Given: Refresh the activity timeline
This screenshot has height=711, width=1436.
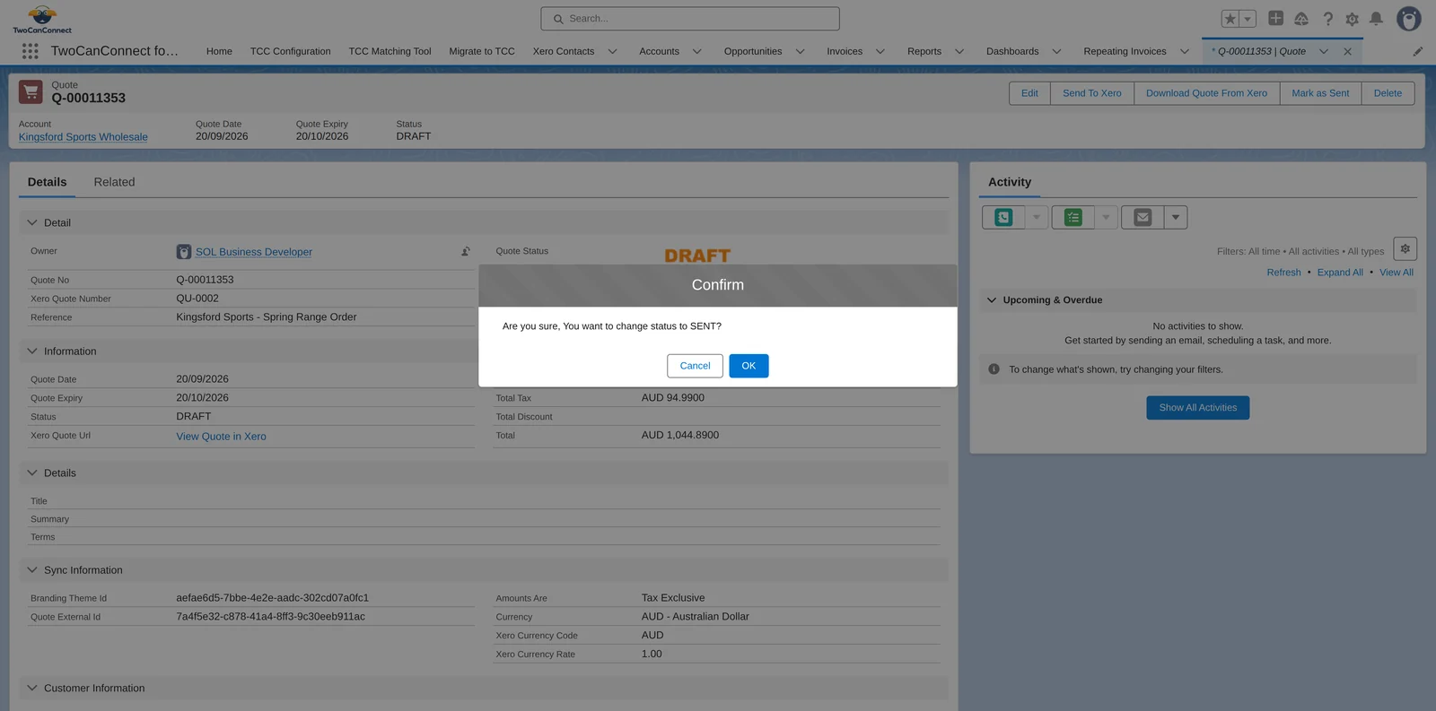Looking at the screenshot, I should click(x=1283, y=273).
